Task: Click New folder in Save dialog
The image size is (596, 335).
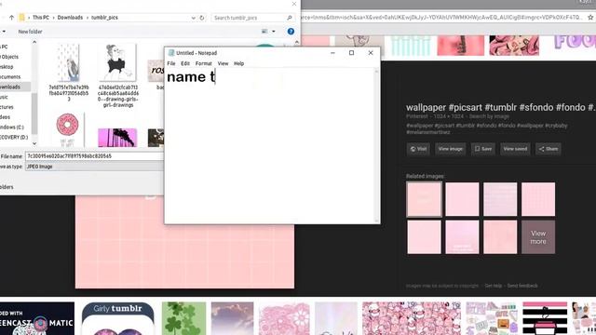Action: (30, 32)
